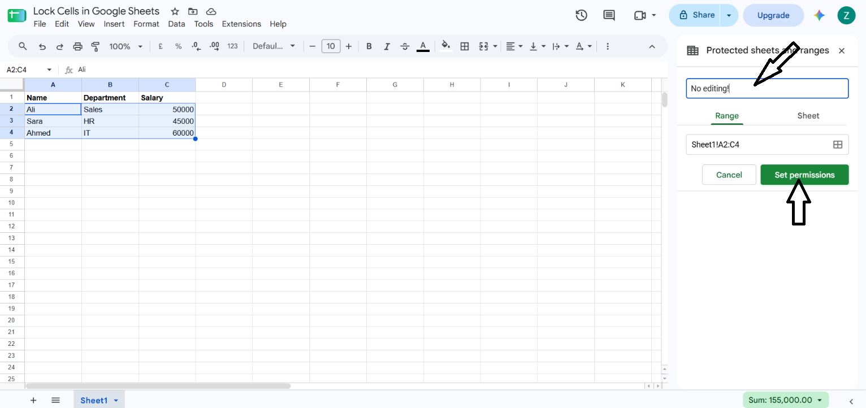866x408 pixels.
Task: Print the spreadsheet
Action: (x=78, y=46)
